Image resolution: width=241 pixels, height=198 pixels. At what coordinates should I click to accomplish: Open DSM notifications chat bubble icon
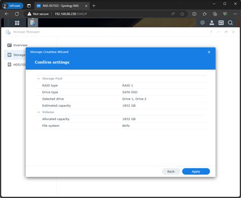[x=202, y=23]
